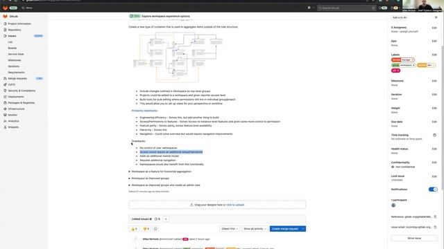Viewport: 444px width, 249px height.
Task: Copy the issue reference with the copy icon
Action: (435, 216)
